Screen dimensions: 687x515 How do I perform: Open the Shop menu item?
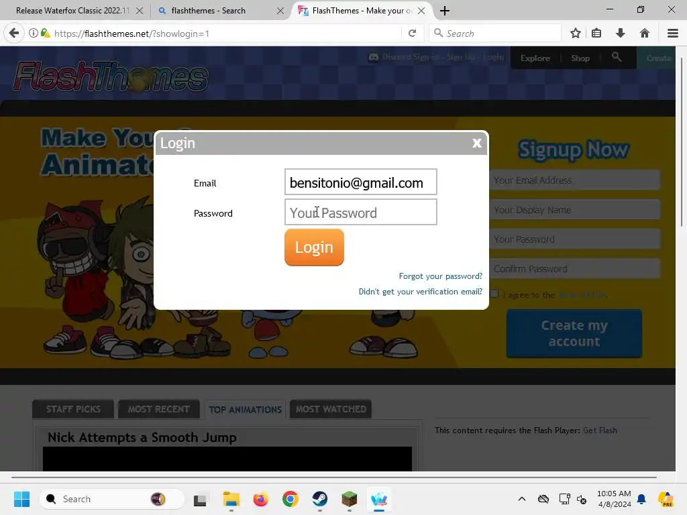pyautogui.click(x=580, y=58)
